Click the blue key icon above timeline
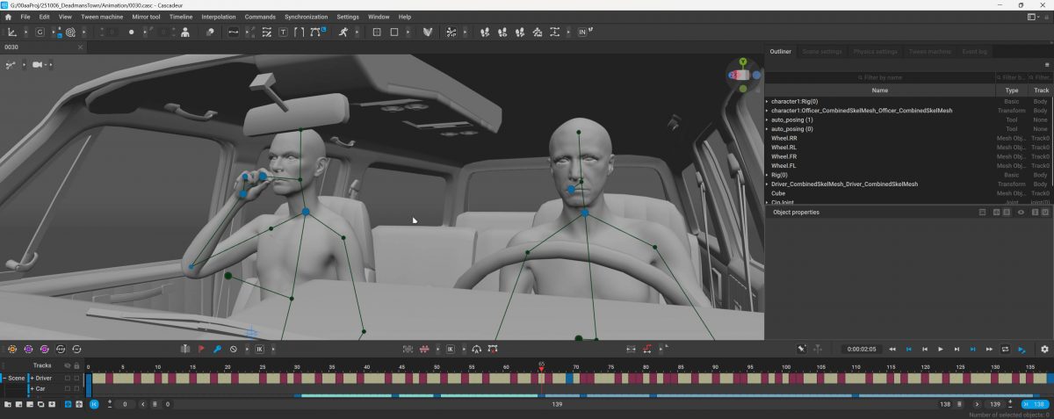The height and width of the screenshot is (419, 1054). [217, 349]
